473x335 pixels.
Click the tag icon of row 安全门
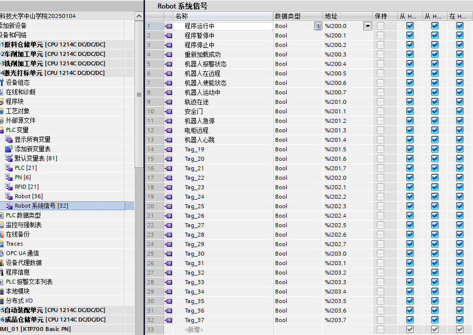168,112
